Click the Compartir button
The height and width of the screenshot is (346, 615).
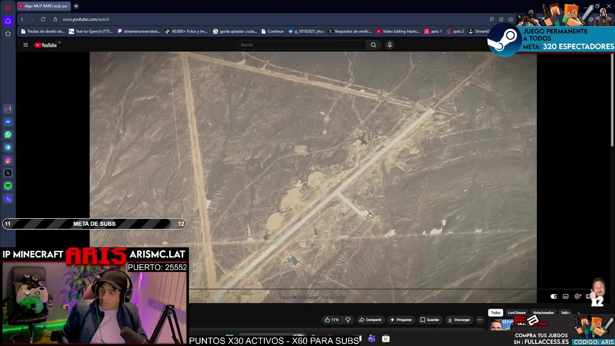370,320
